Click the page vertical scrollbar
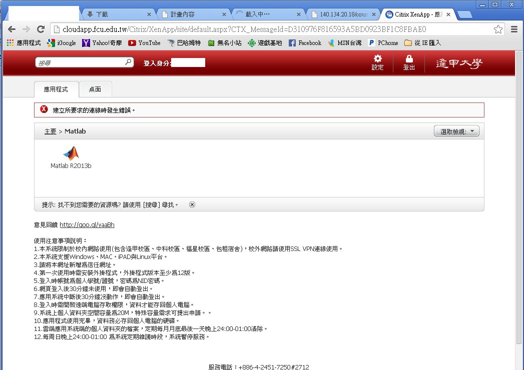Screen dimensions: 524x370 [x=518, y=197]
